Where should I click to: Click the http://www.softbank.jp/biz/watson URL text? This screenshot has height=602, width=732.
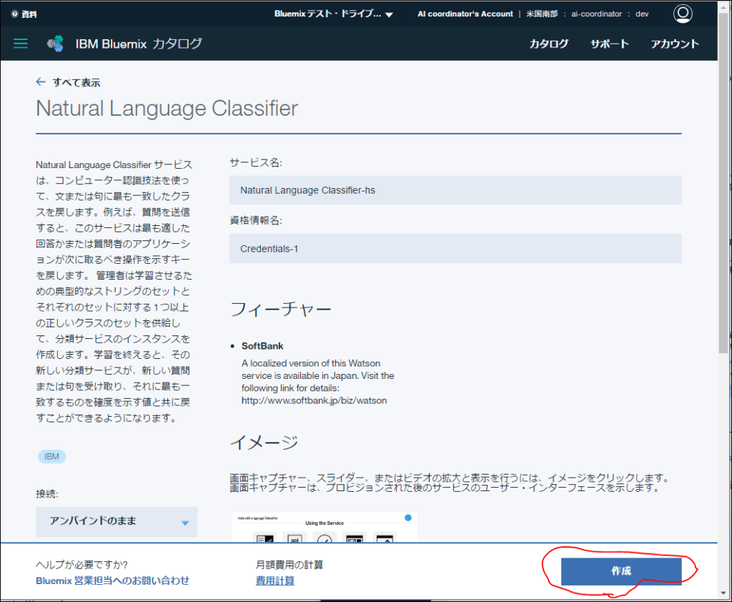click(x=315, y=400)
